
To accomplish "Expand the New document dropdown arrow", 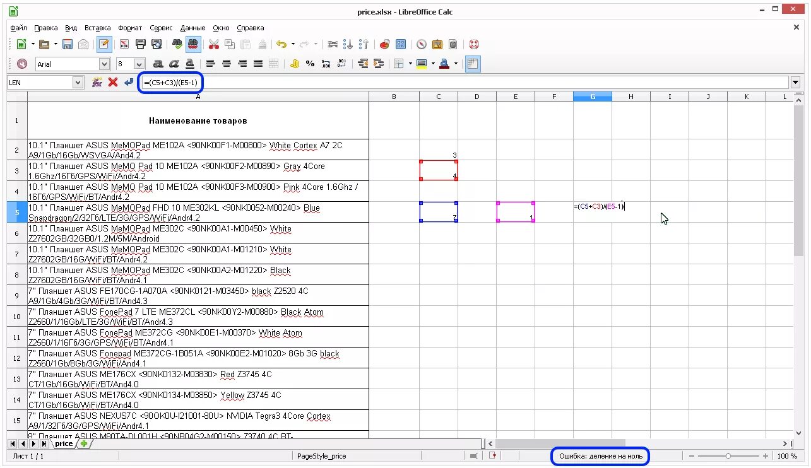I will pos(33,44).
